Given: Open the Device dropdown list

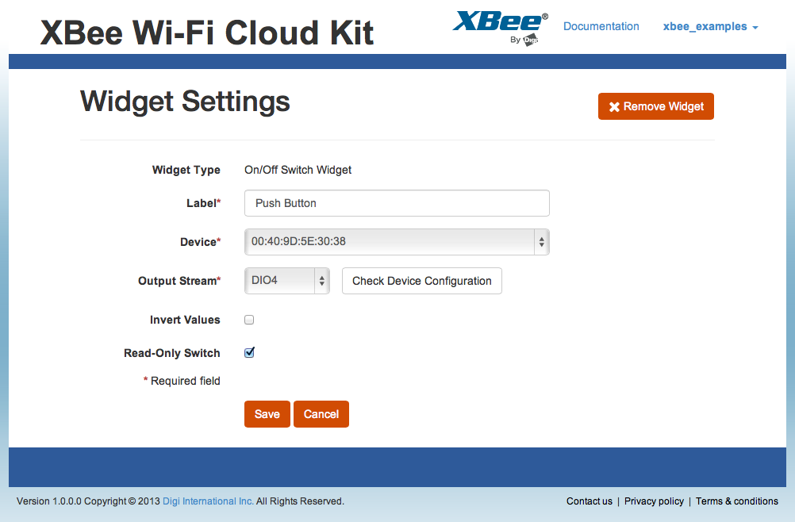Looking at the screenshot, I should coord(397,242).
